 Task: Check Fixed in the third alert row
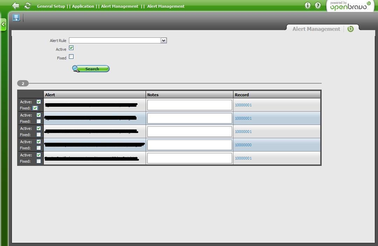pos(38,134)
